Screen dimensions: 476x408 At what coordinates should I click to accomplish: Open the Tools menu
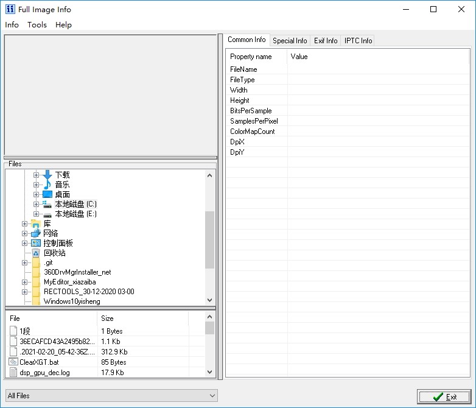[x=37, y=24]
